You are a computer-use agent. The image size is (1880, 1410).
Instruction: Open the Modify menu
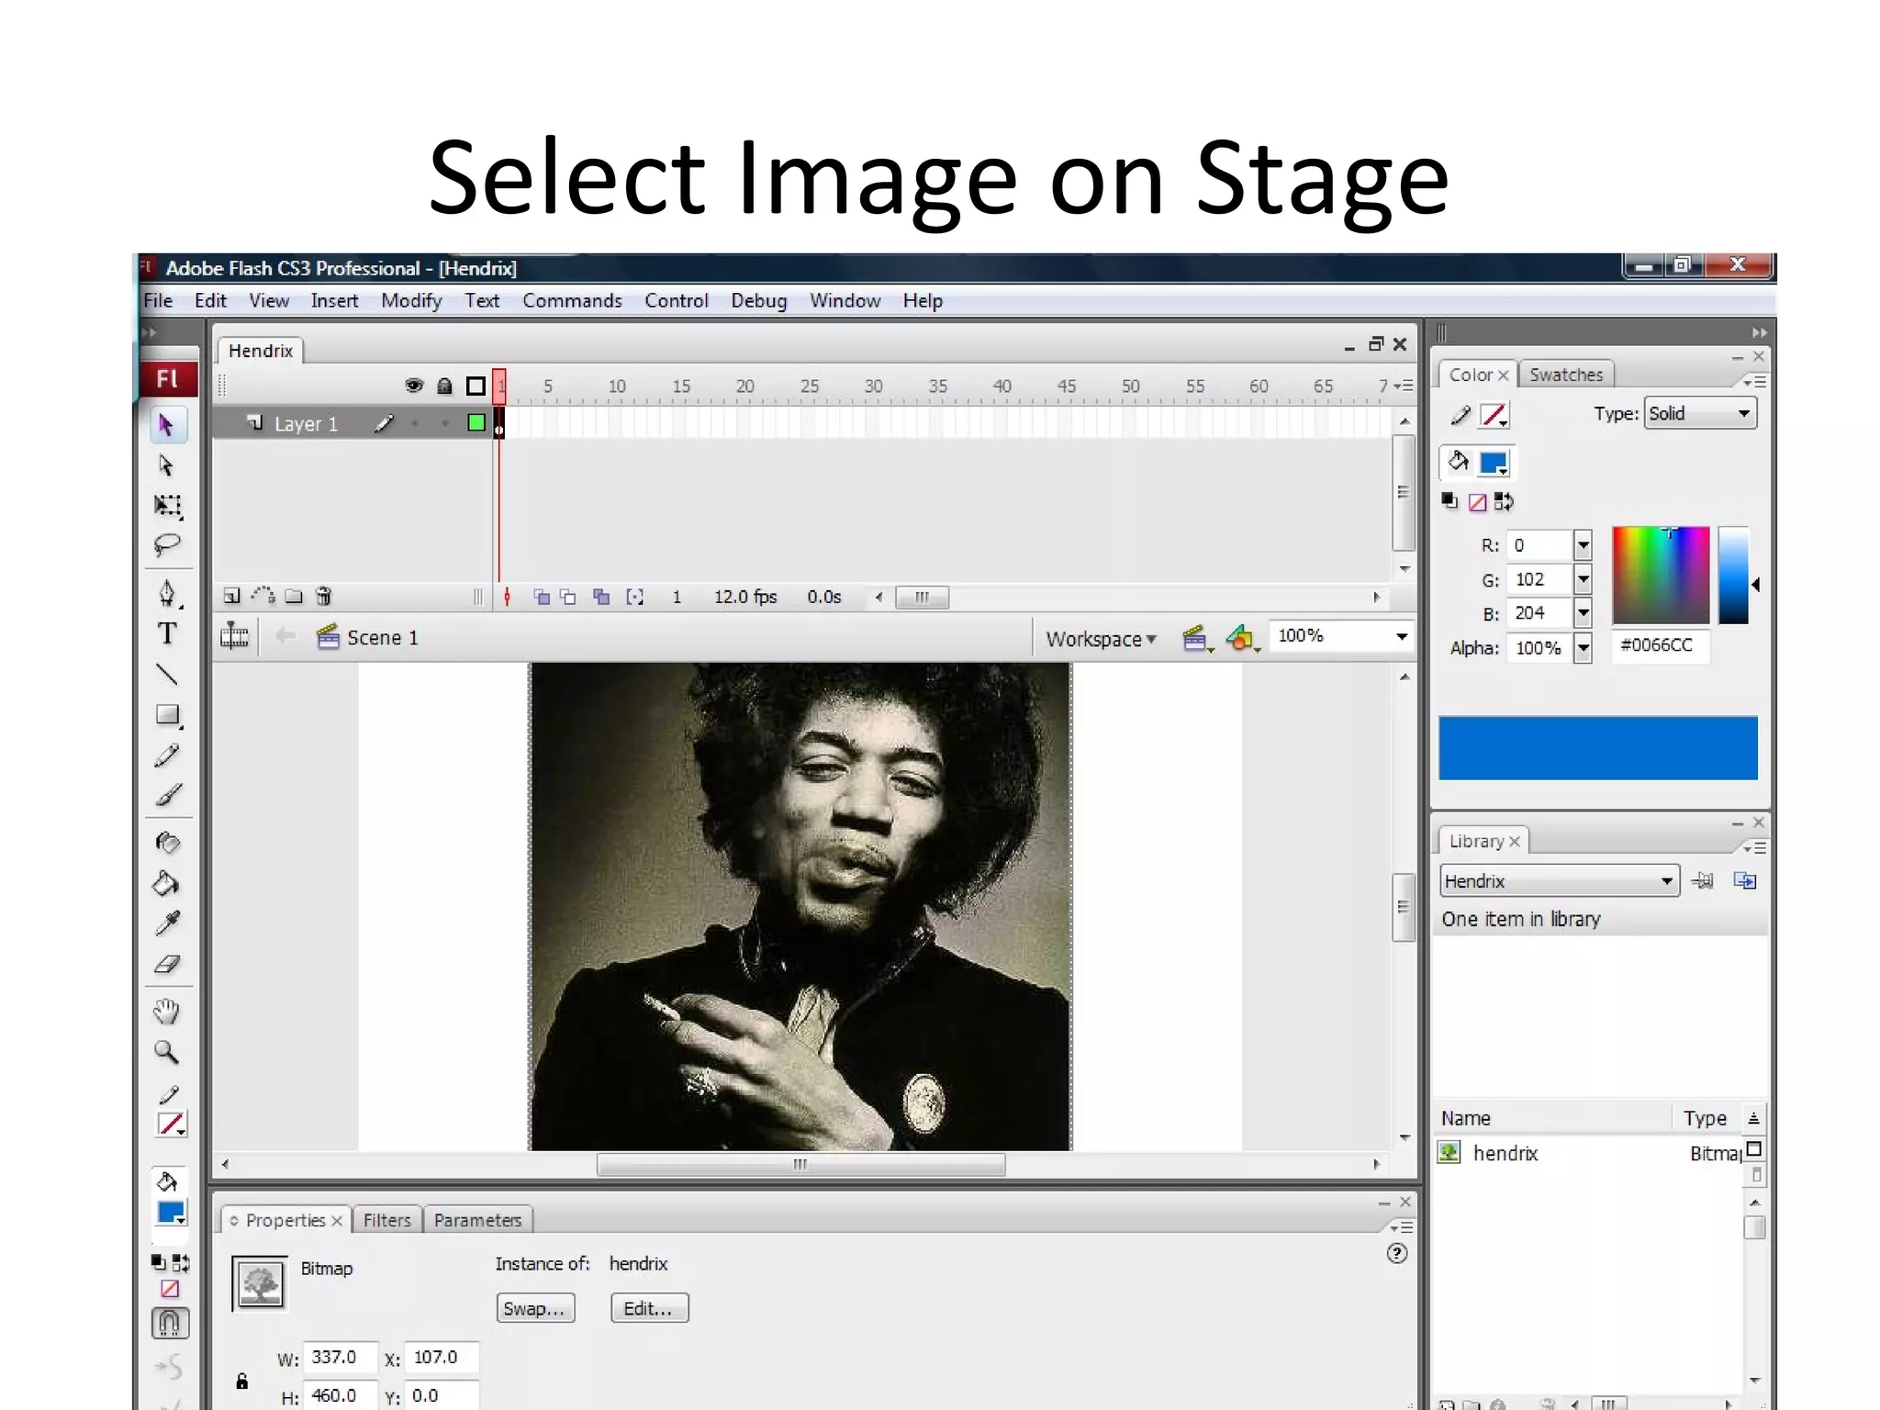[x=411, y=301]
